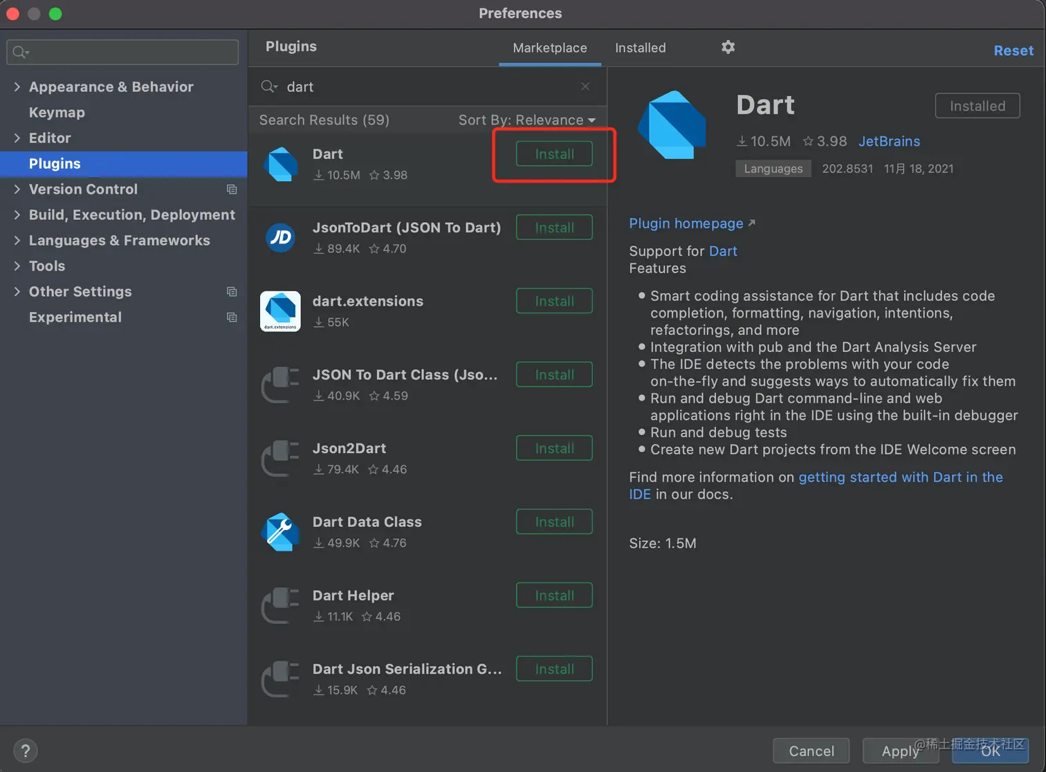Expand the Tools settings node

[x=17, y=266]
